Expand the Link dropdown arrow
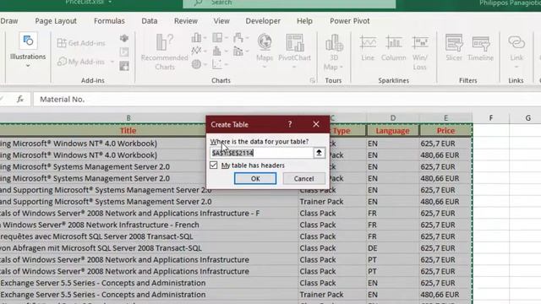This screenshot has height=304, width=541. coord(516,67)
